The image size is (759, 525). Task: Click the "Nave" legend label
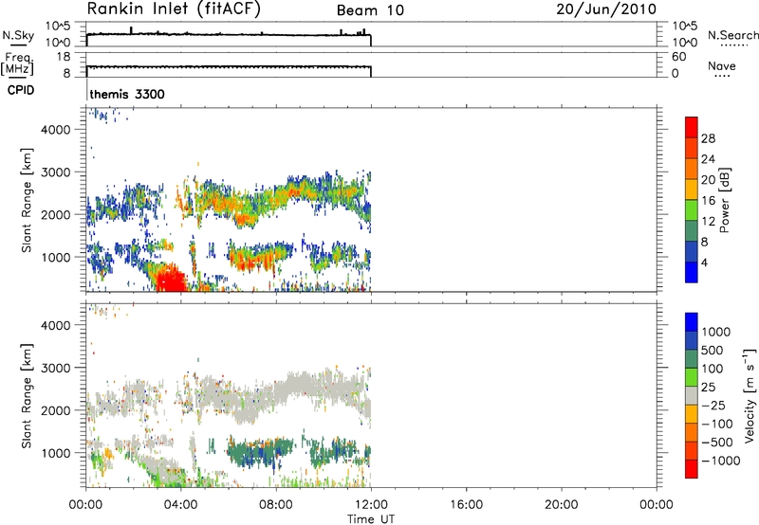click(x=722, y=66)
